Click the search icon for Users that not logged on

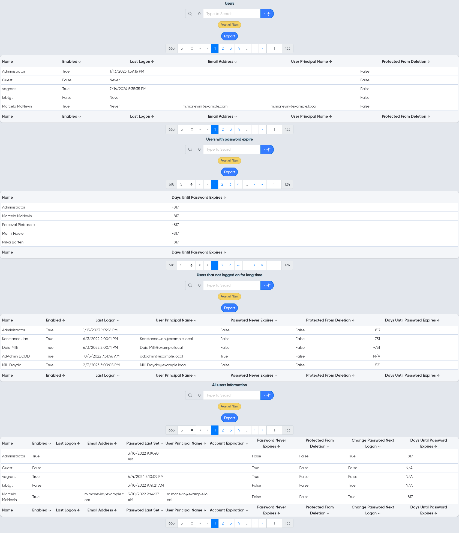pyautogui.click(x=190, y=285)
